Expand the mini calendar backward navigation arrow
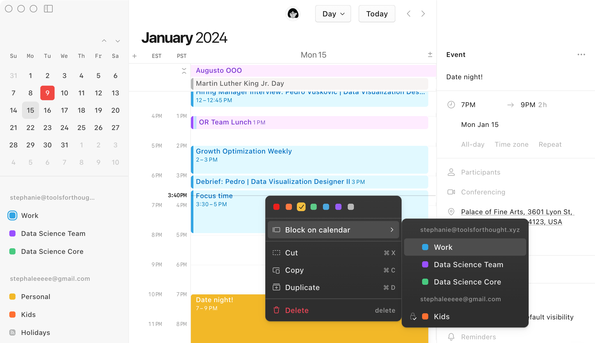 [104, 40]
